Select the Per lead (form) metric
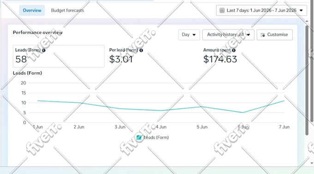The image size is (314, 174). pyautogui.click(x=126, y=56)
